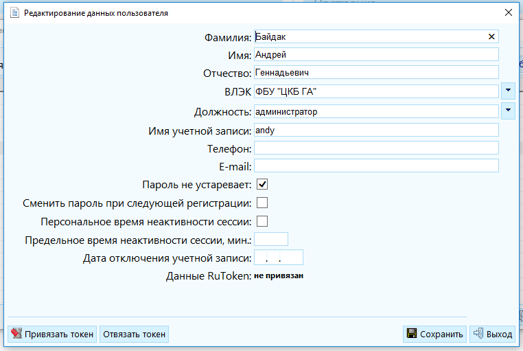This screenshot has width=523, height=351.
Task: Select the Имя учетной записи field
Action: 376,130
